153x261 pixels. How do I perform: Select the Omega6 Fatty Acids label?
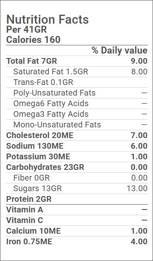coord(51,103)
